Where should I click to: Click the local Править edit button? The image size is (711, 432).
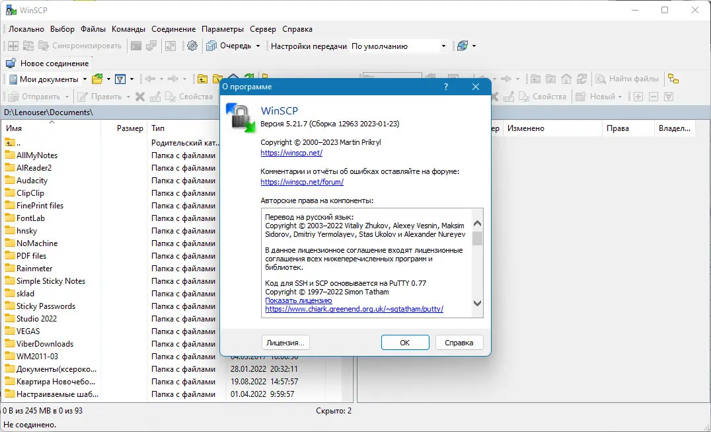click(x=100, y=96)
